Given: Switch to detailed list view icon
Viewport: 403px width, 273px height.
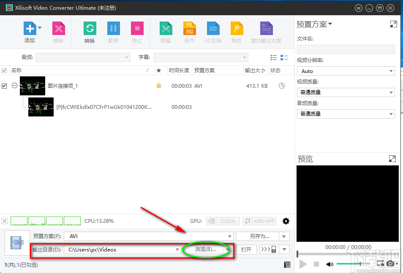Looking at the screenshot, I should tap(284, 57).
